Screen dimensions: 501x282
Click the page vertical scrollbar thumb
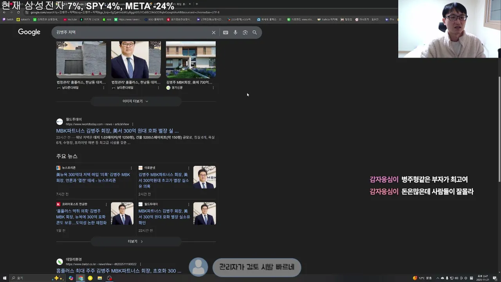coord(499,128)
